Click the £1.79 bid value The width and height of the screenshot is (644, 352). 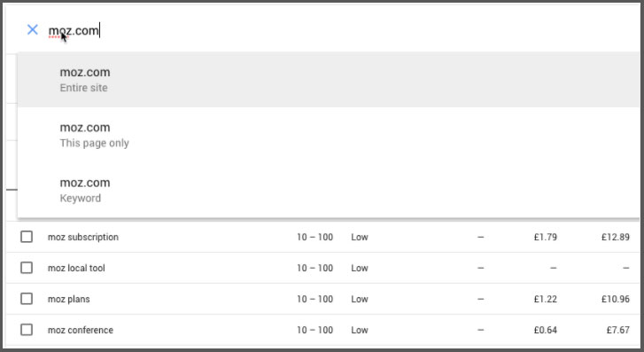546,238
